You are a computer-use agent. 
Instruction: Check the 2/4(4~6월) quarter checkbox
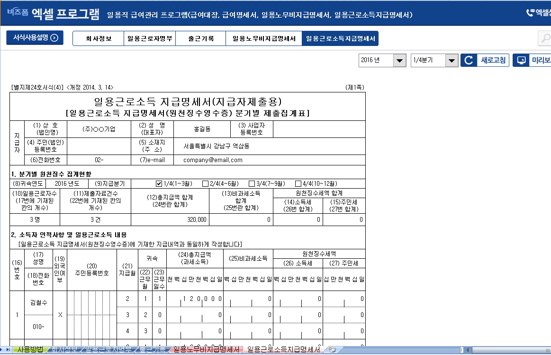point(205,184)
